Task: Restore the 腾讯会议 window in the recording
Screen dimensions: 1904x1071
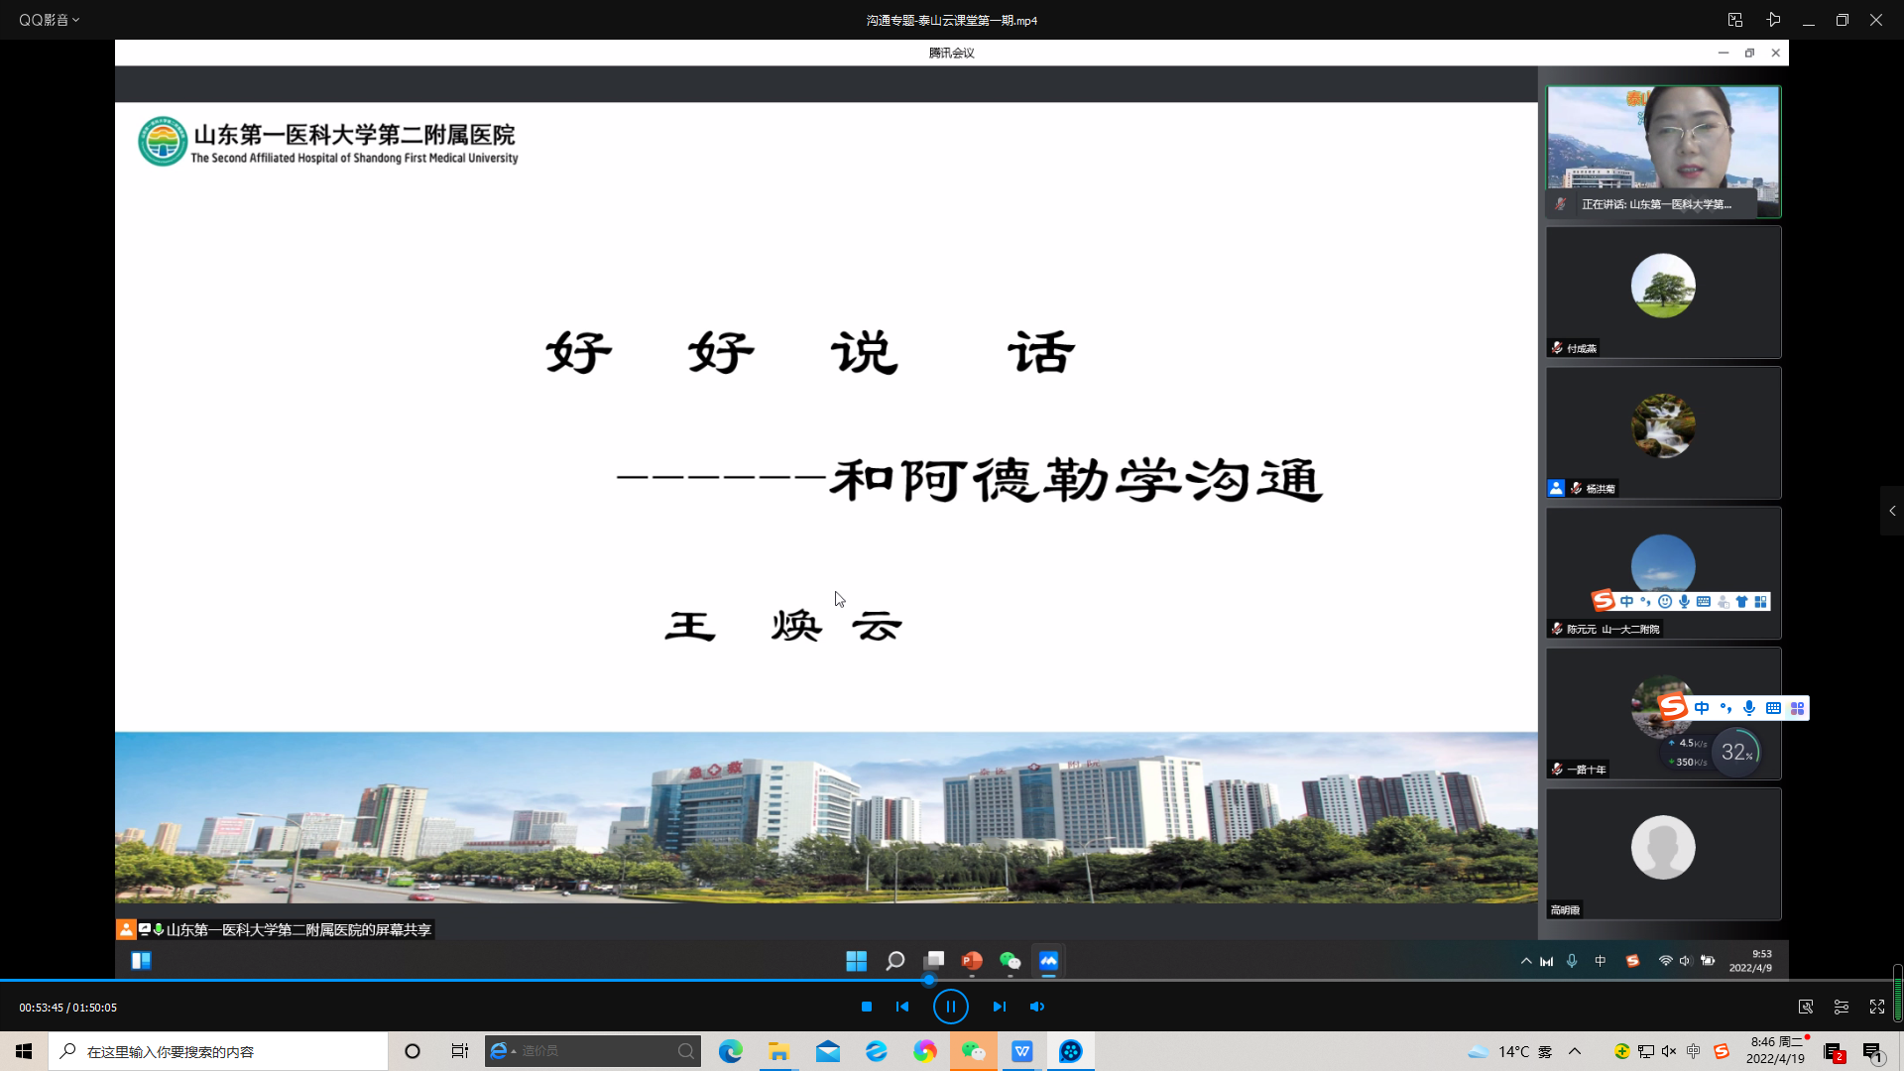Action: click(x=1749, y=53)
